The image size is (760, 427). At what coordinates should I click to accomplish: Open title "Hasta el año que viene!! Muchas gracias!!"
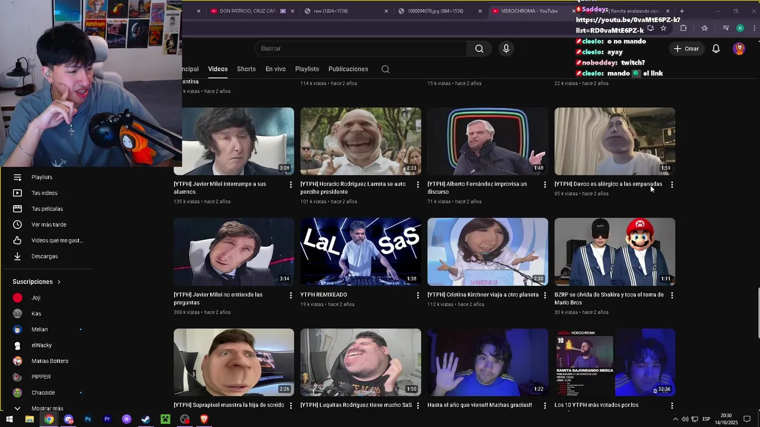tap(480, 405)
